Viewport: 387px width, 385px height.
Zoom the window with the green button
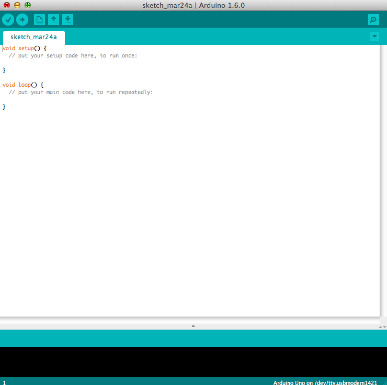point(28,5)
